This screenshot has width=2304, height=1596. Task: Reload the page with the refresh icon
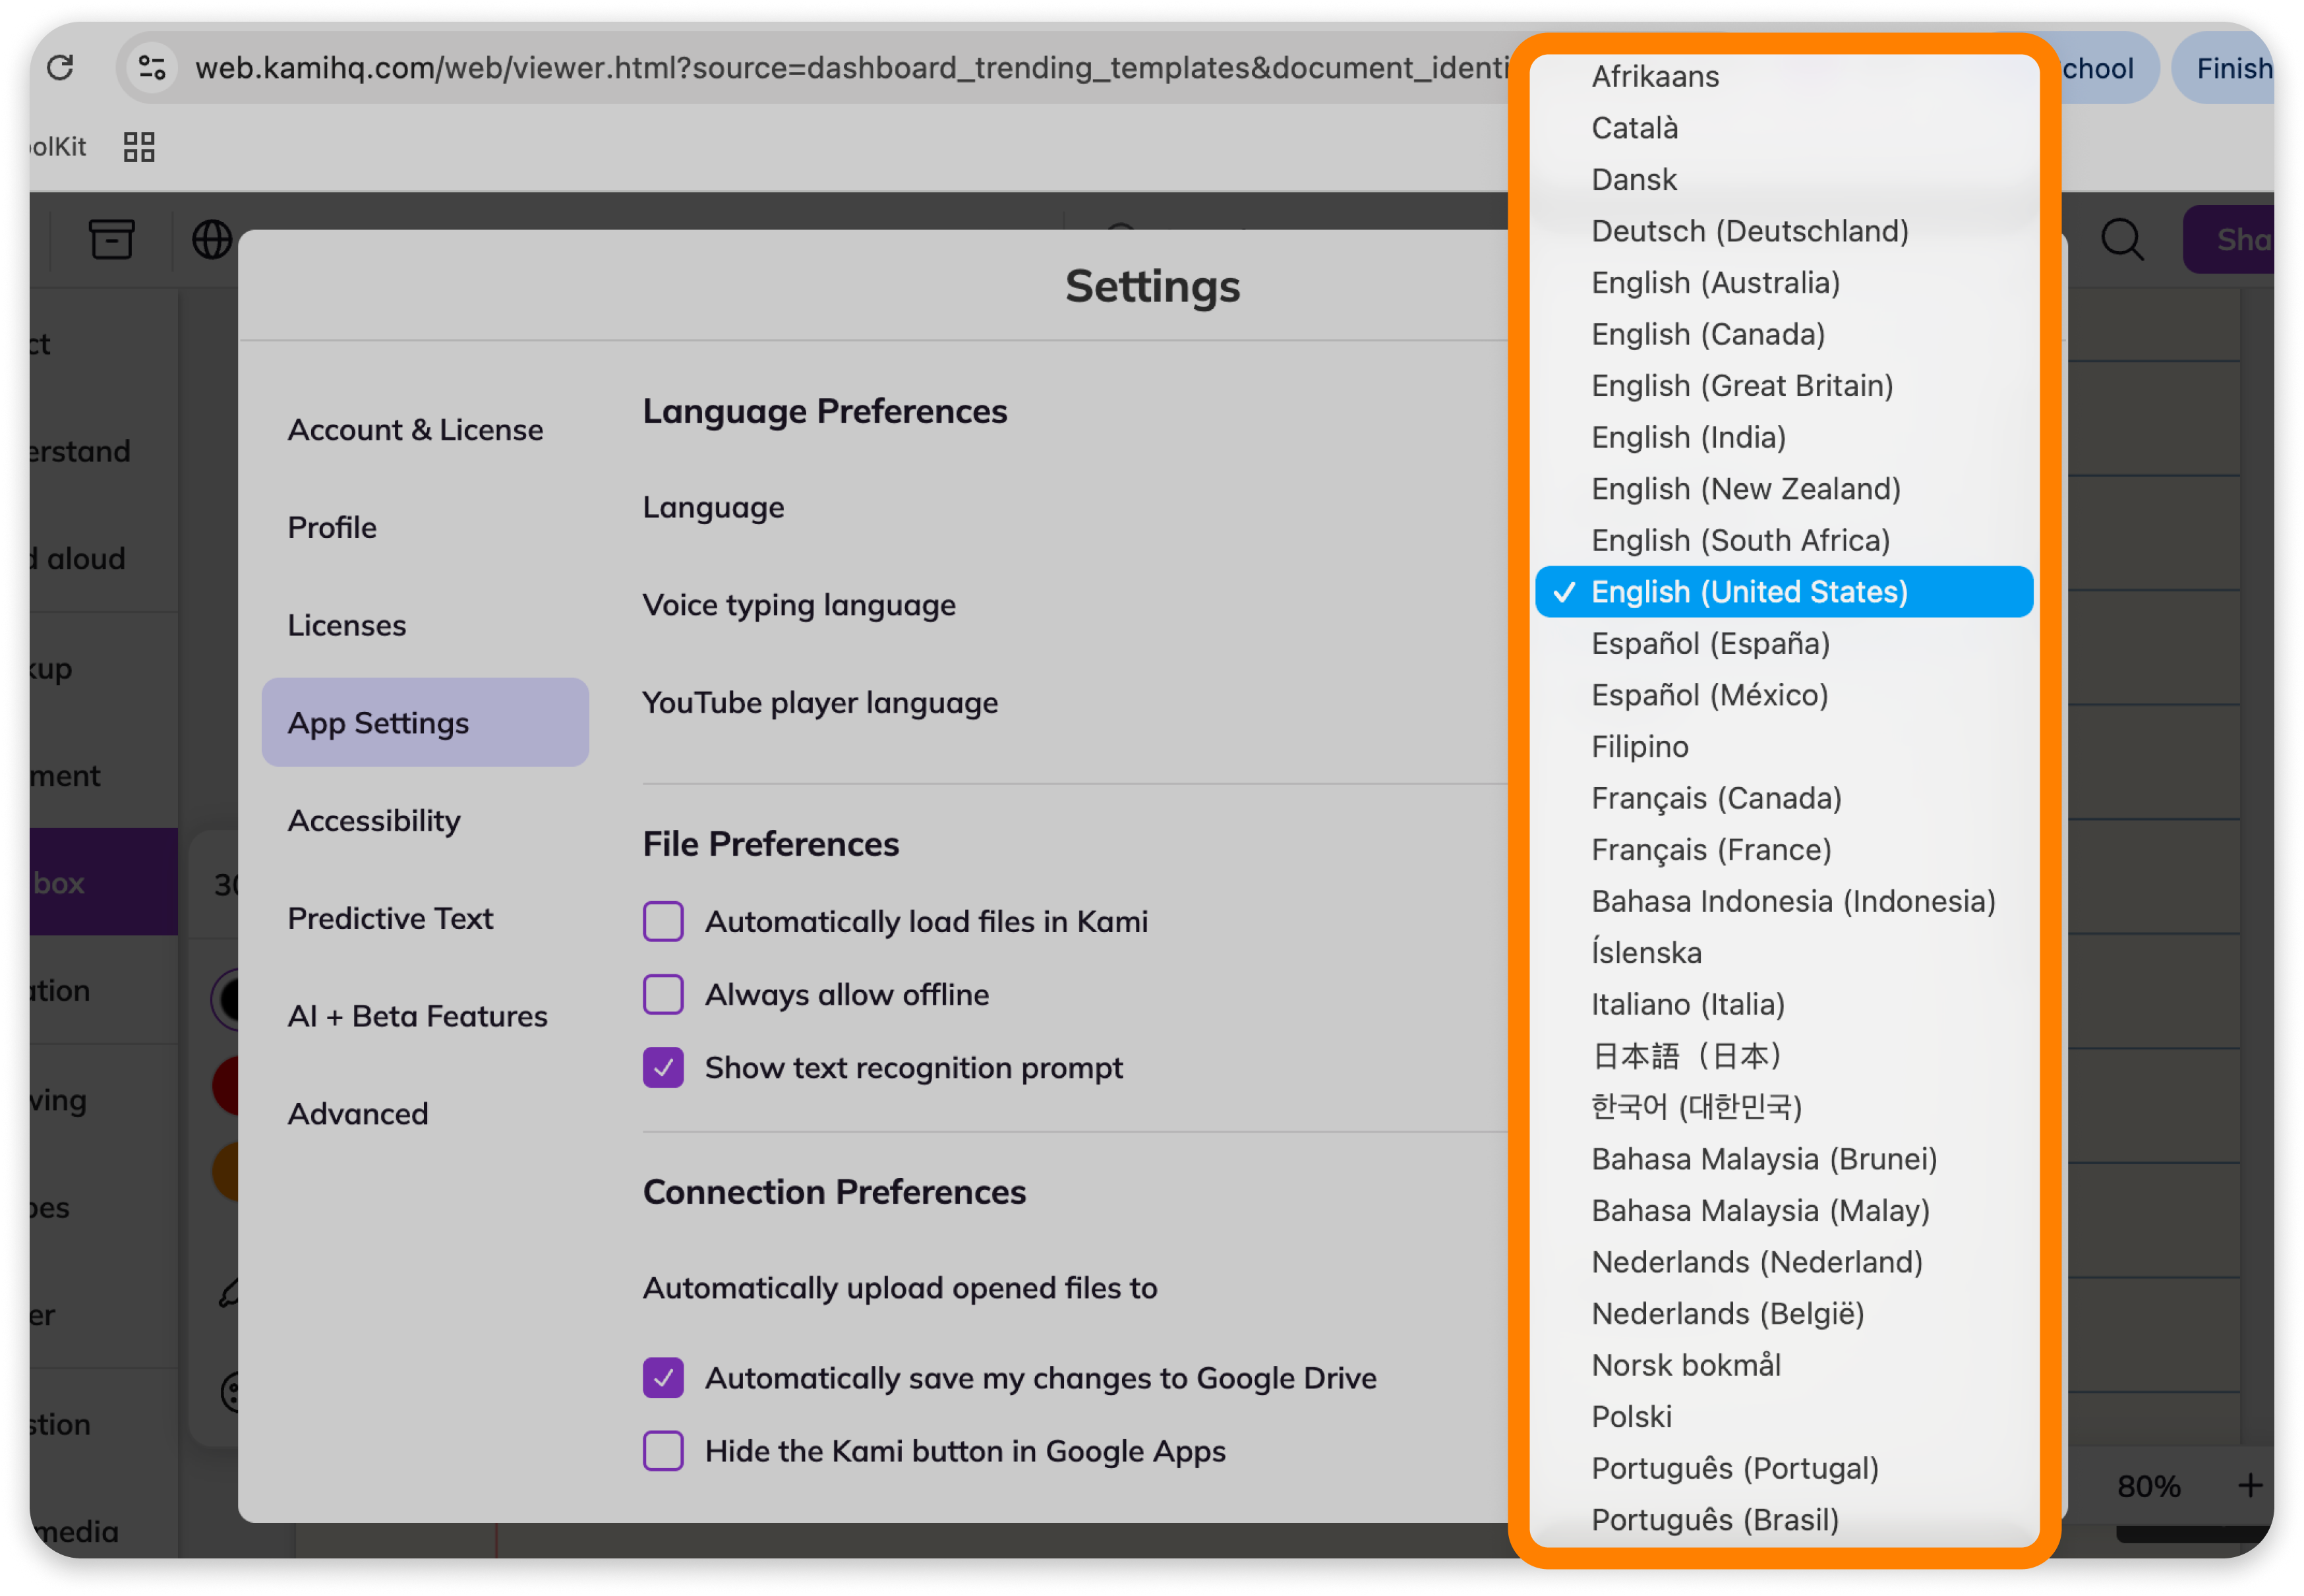[x=60, y=68]
